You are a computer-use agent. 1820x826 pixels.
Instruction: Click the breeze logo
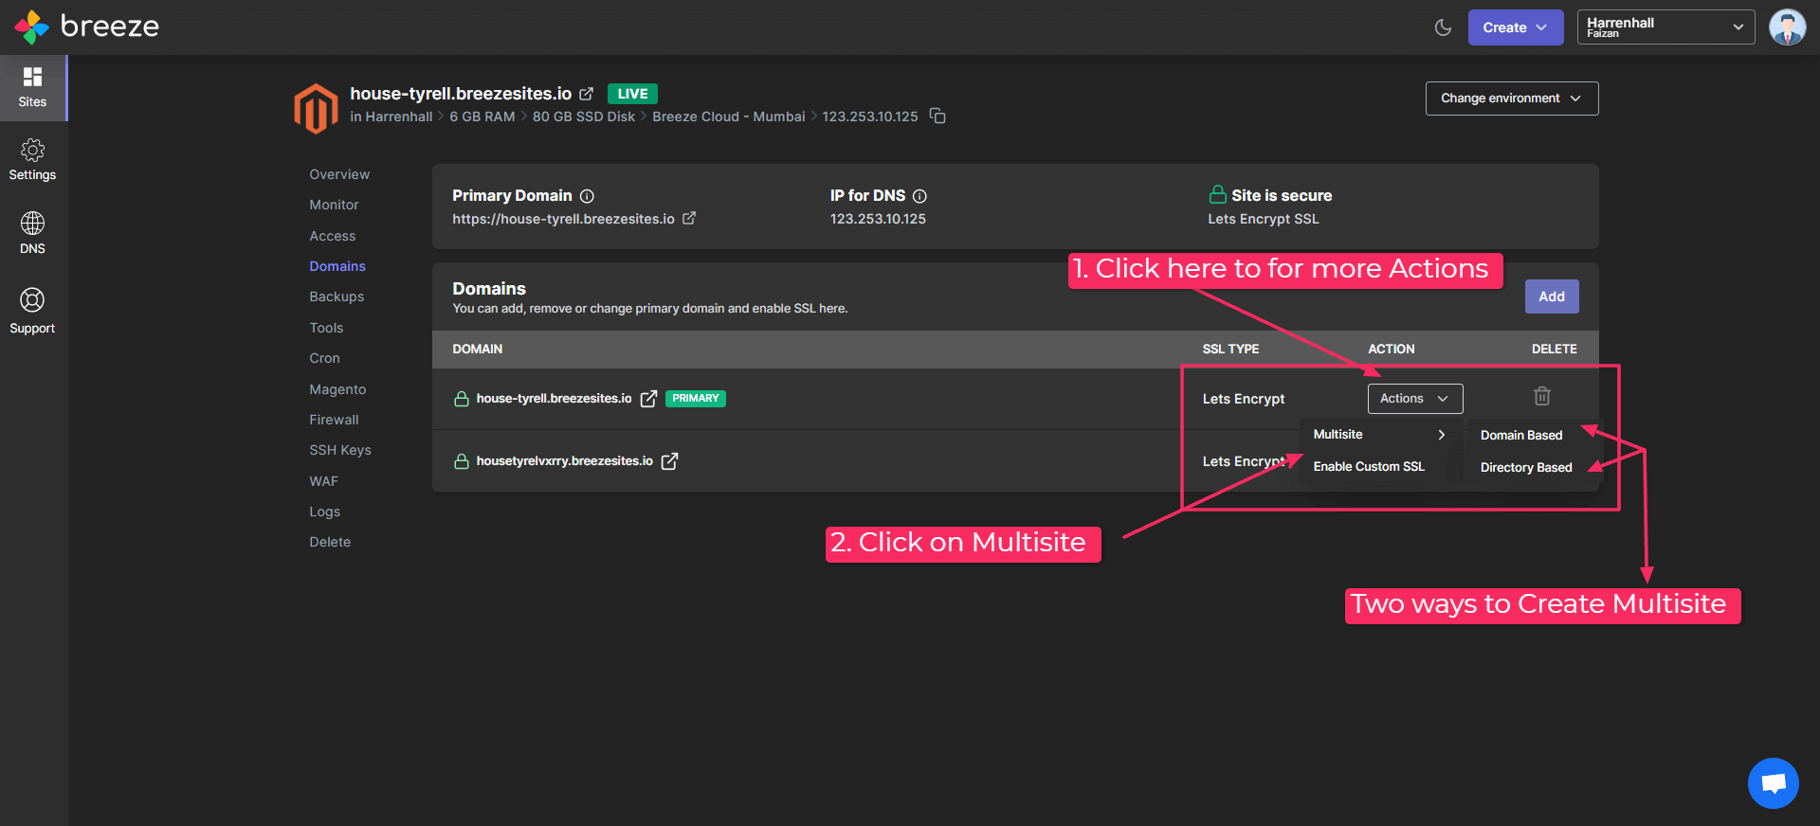coord(86,27)
